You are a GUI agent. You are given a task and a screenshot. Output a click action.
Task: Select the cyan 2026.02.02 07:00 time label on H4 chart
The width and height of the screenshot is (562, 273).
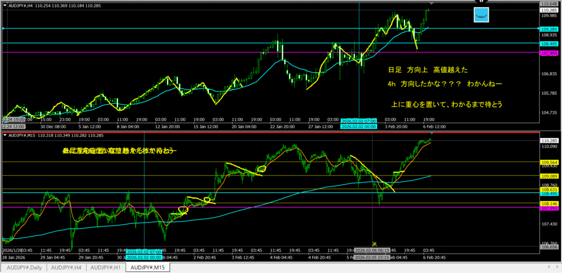359,121
